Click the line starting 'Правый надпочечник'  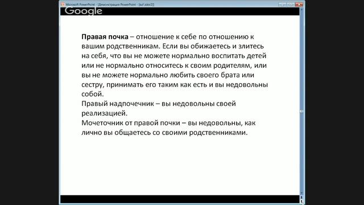[x=159, y=104]
